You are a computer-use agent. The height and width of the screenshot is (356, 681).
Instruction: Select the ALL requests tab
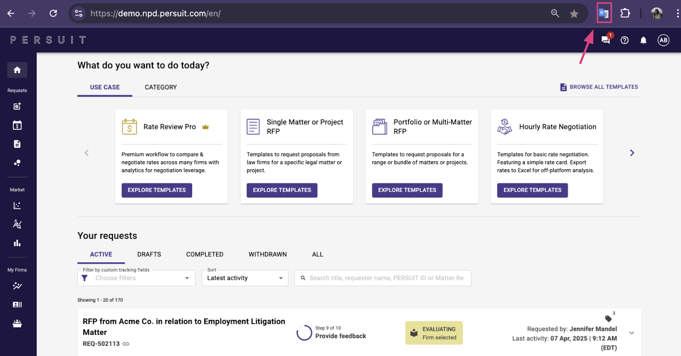point(318,254)
